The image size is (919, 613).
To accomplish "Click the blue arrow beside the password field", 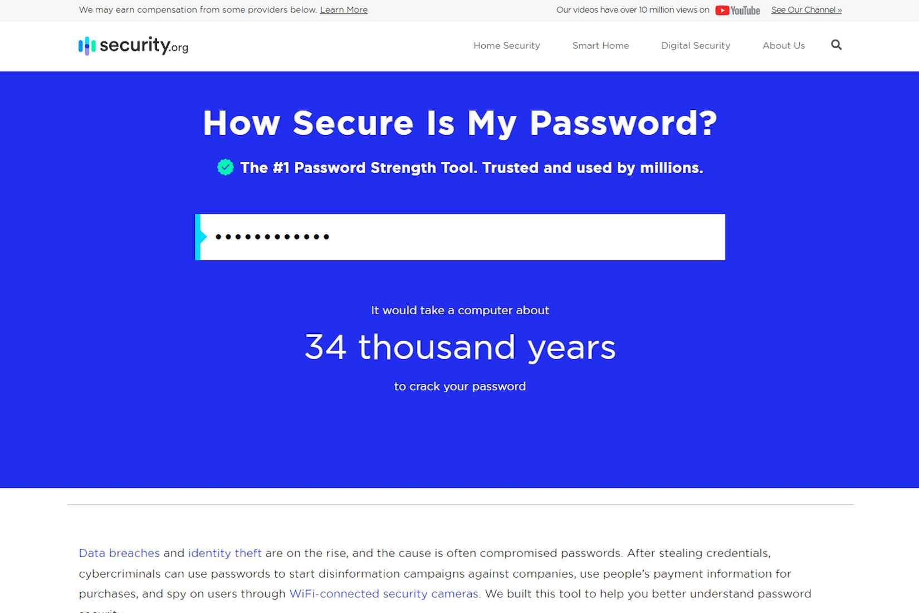I will (198, 237).
